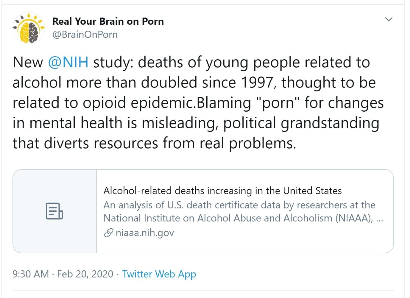Image resolution: width=410 pixels, height=298 pixels.
Task: Click the year 1997 in the tweet
Action: (256, 83)
